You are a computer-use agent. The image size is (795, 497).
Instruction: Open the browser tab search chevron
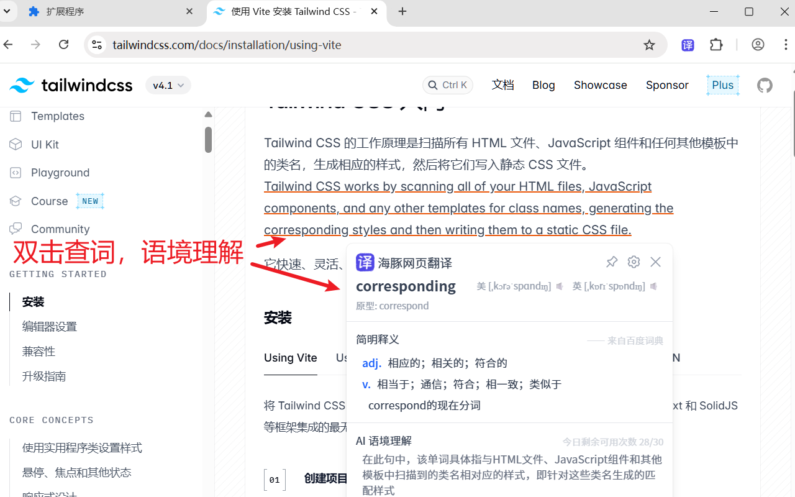point(7,11)
